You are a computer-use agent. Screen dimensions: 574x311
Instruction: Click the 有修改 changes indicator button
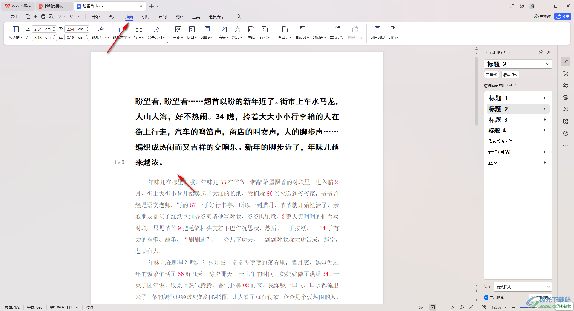coord(542,16)
